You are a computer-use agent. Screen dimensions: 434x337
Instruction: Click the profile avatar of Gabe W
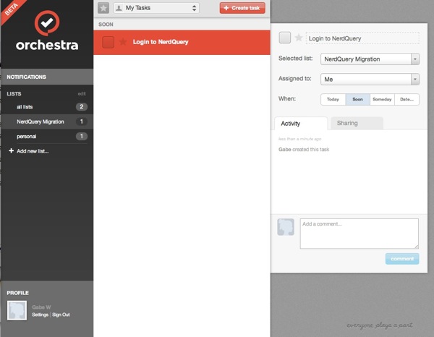17,310
